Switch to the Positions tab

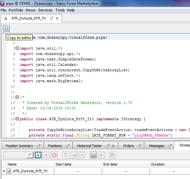(x=55, y=146)
